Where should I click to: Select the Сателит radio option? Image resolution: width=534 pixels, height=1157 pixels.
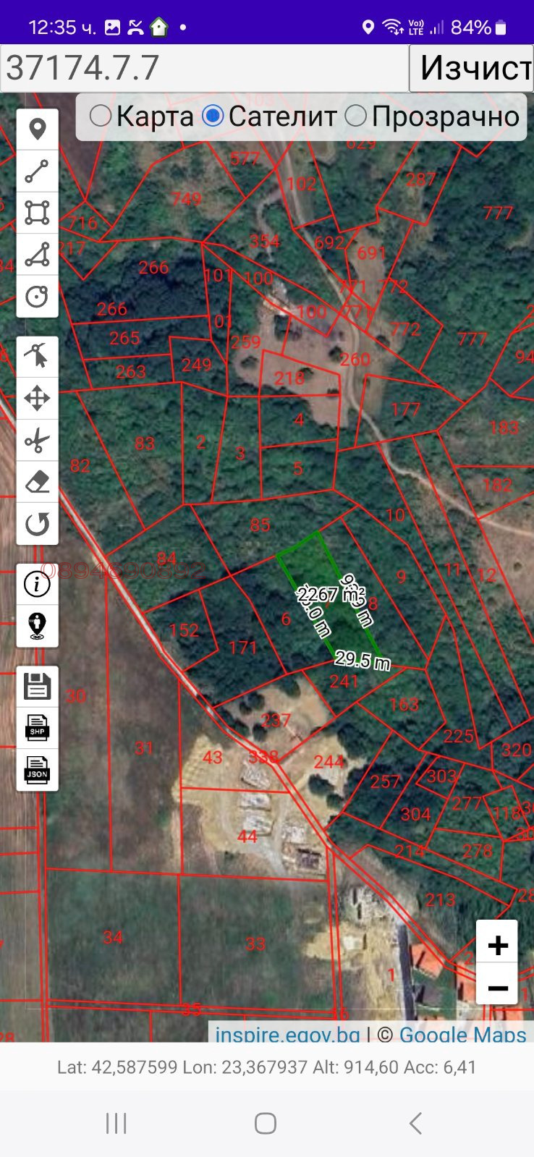click(x=213, y=116)
